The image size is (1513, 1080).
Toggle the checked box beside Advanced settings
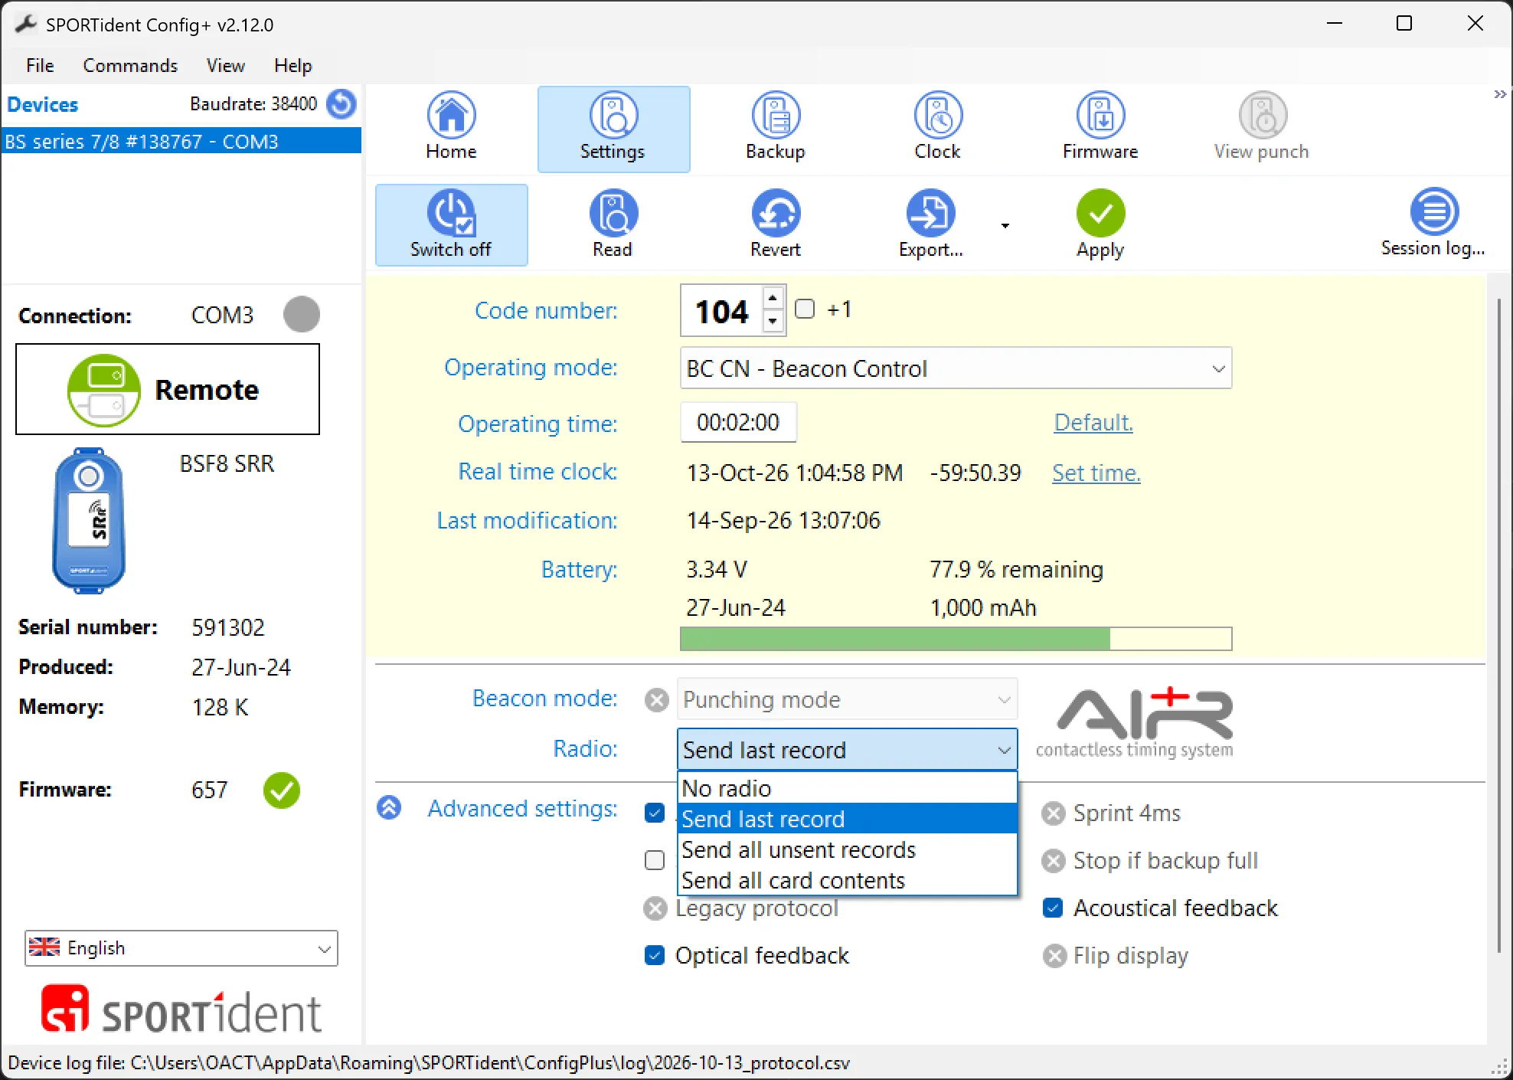[655, 813]
